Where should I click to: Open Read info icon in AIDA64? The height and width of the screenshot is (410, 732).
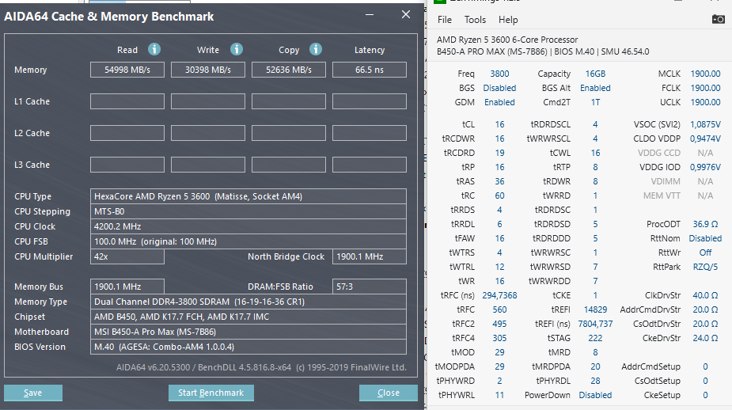(154, 49)
